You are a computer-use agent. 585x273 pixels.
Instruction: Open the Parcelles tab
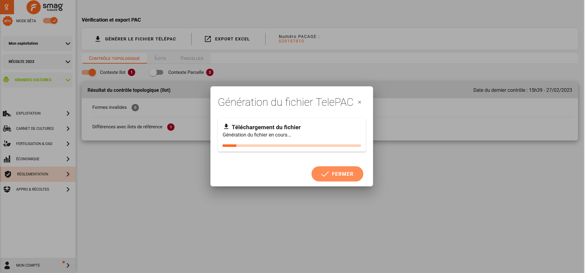192,58
